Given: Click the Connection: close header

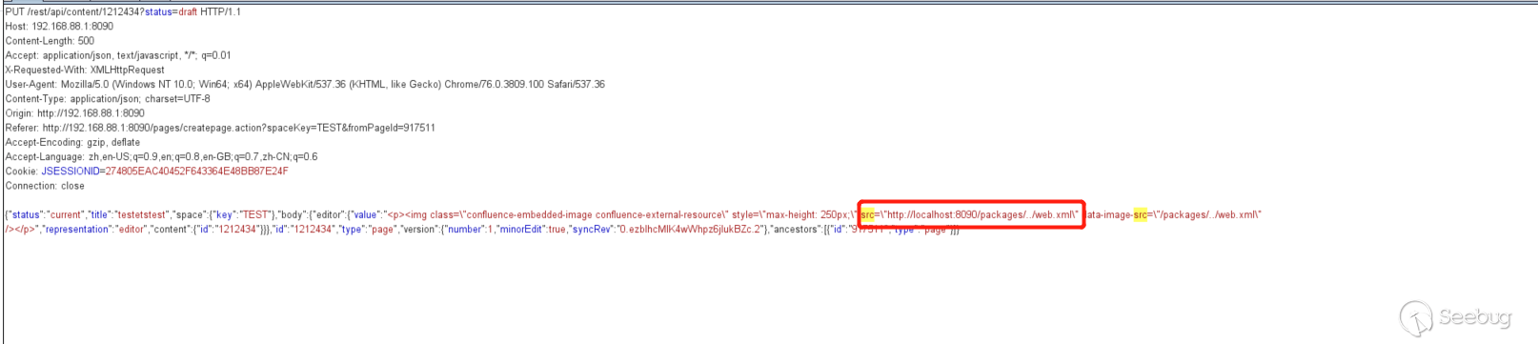Looking at the screenshot, I should coord(45,186).
